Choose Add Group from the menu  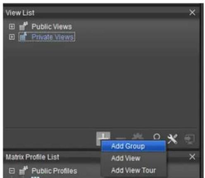(133, 146)
